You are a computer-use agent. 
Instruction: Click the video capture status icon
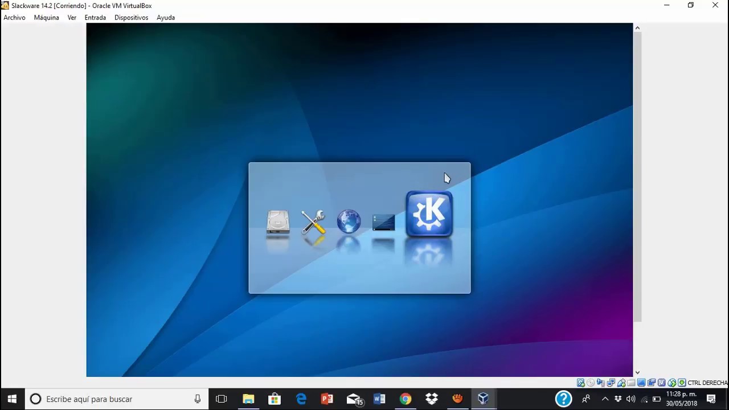tap(652, 383)
